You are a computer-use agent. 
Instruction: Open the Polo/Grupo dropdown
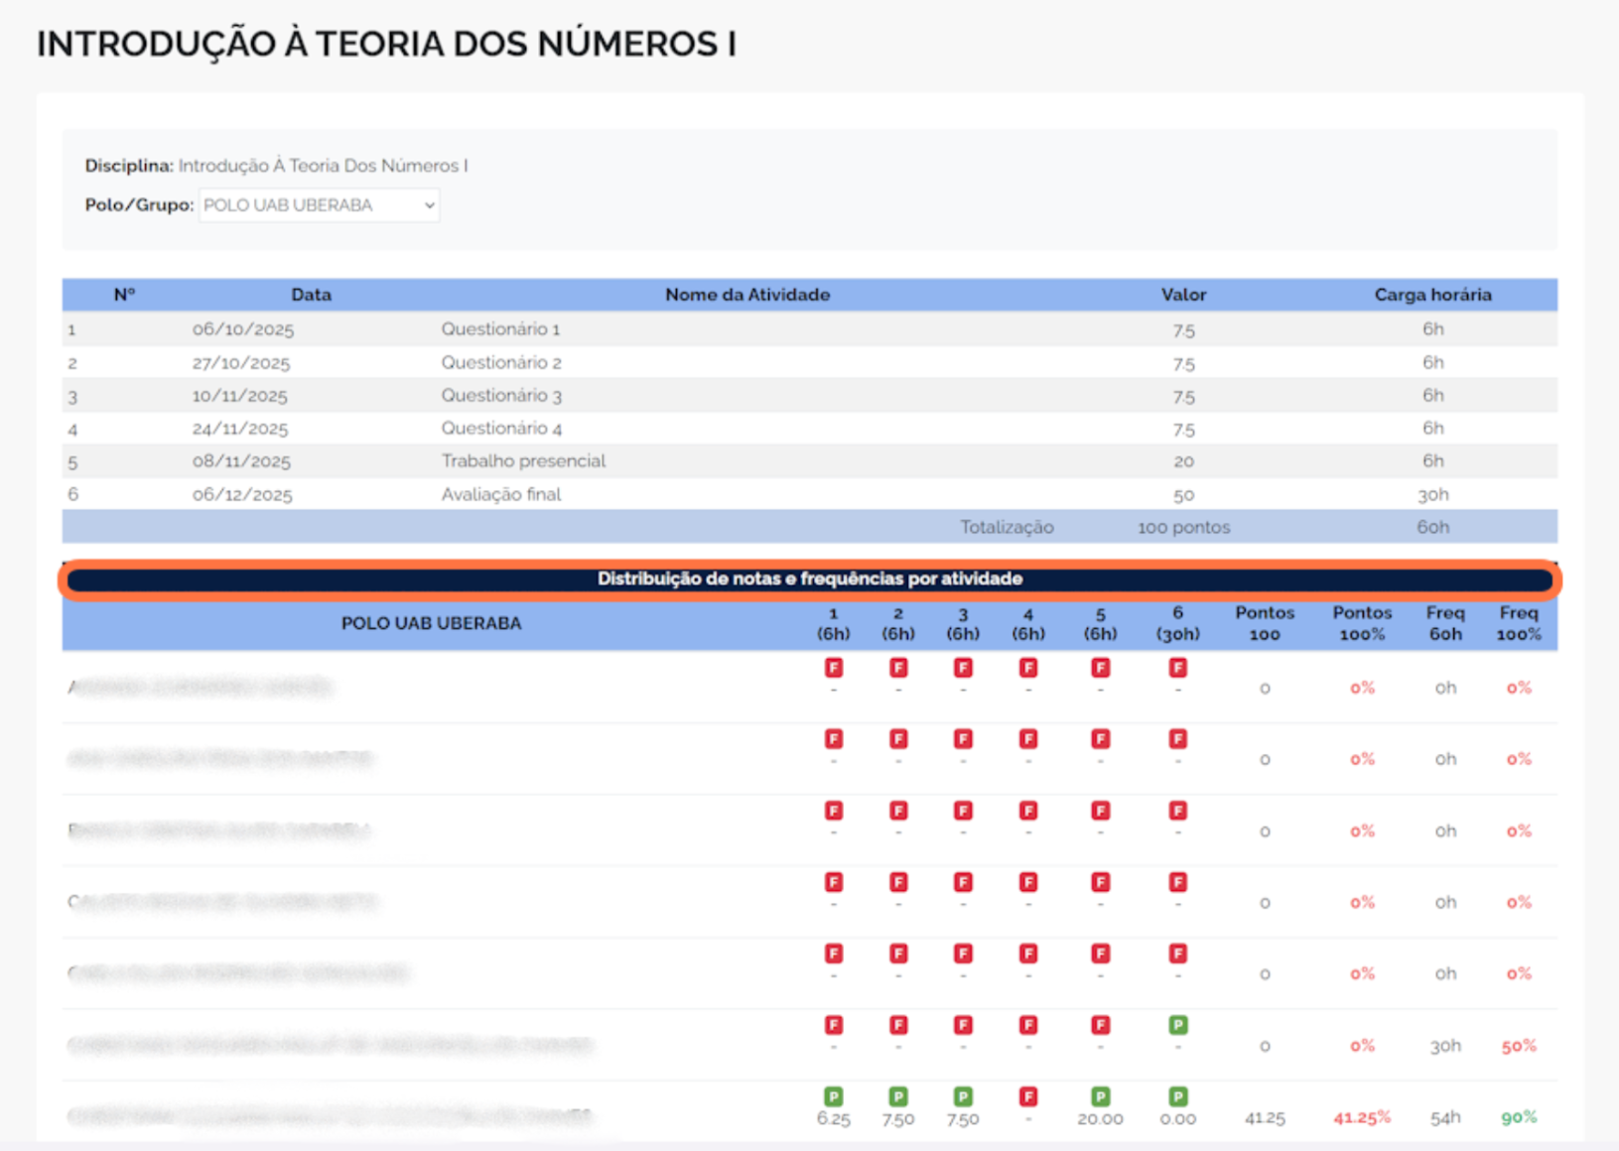319,205
